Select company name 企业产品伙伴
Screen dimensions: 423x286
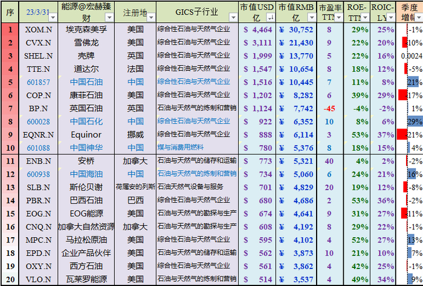[x=86, y=253]
